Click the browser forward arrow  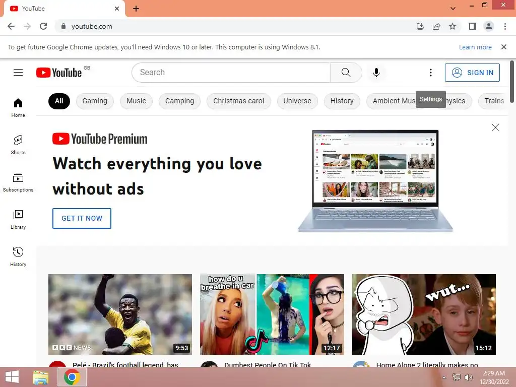point(27,26)
